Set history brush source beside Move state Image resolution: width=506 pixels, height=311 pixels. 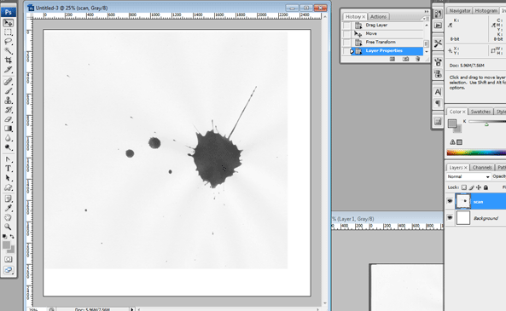346,33
